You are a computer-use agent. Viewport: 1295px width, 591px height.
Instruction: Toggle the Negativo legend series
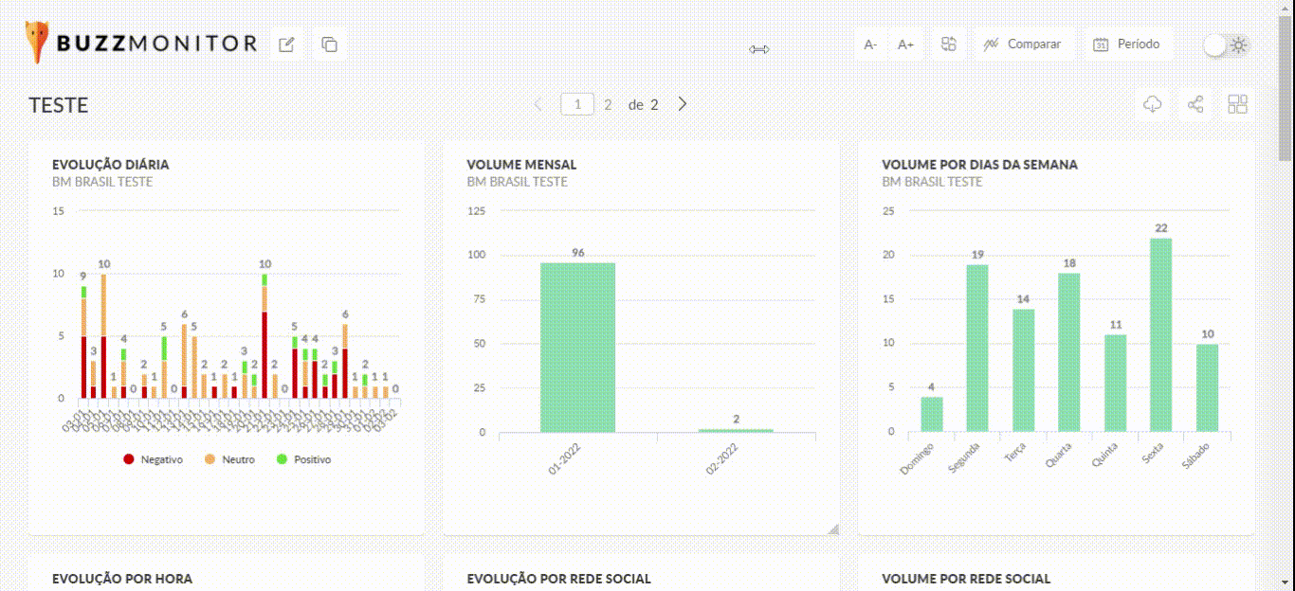154,459
